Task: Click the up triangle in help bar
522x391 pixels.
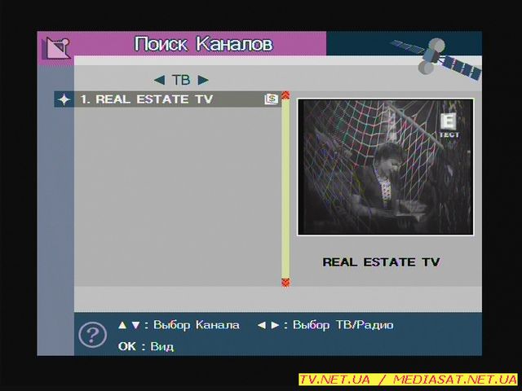Action: pyautogui.click(x=122, y=325)
